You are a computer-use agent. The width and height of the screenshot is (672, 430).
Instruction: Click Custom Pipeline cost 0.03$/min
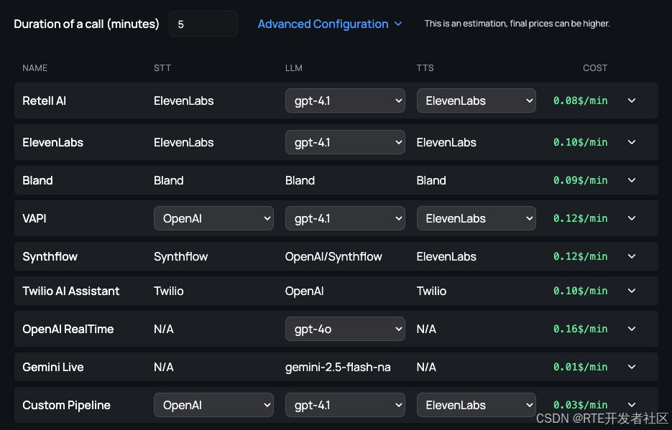click(x=580, y=405)
